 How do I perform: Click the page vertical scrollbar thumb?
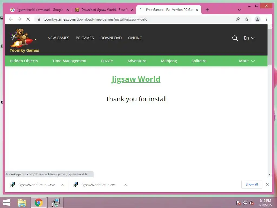pos(270,47)
